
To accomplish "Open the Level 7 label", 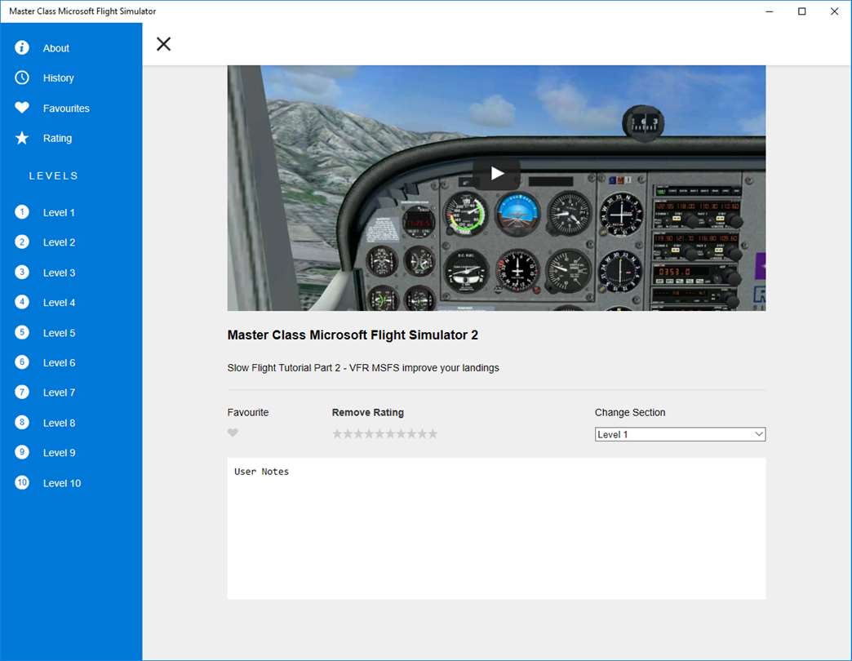I will point(59,393).
